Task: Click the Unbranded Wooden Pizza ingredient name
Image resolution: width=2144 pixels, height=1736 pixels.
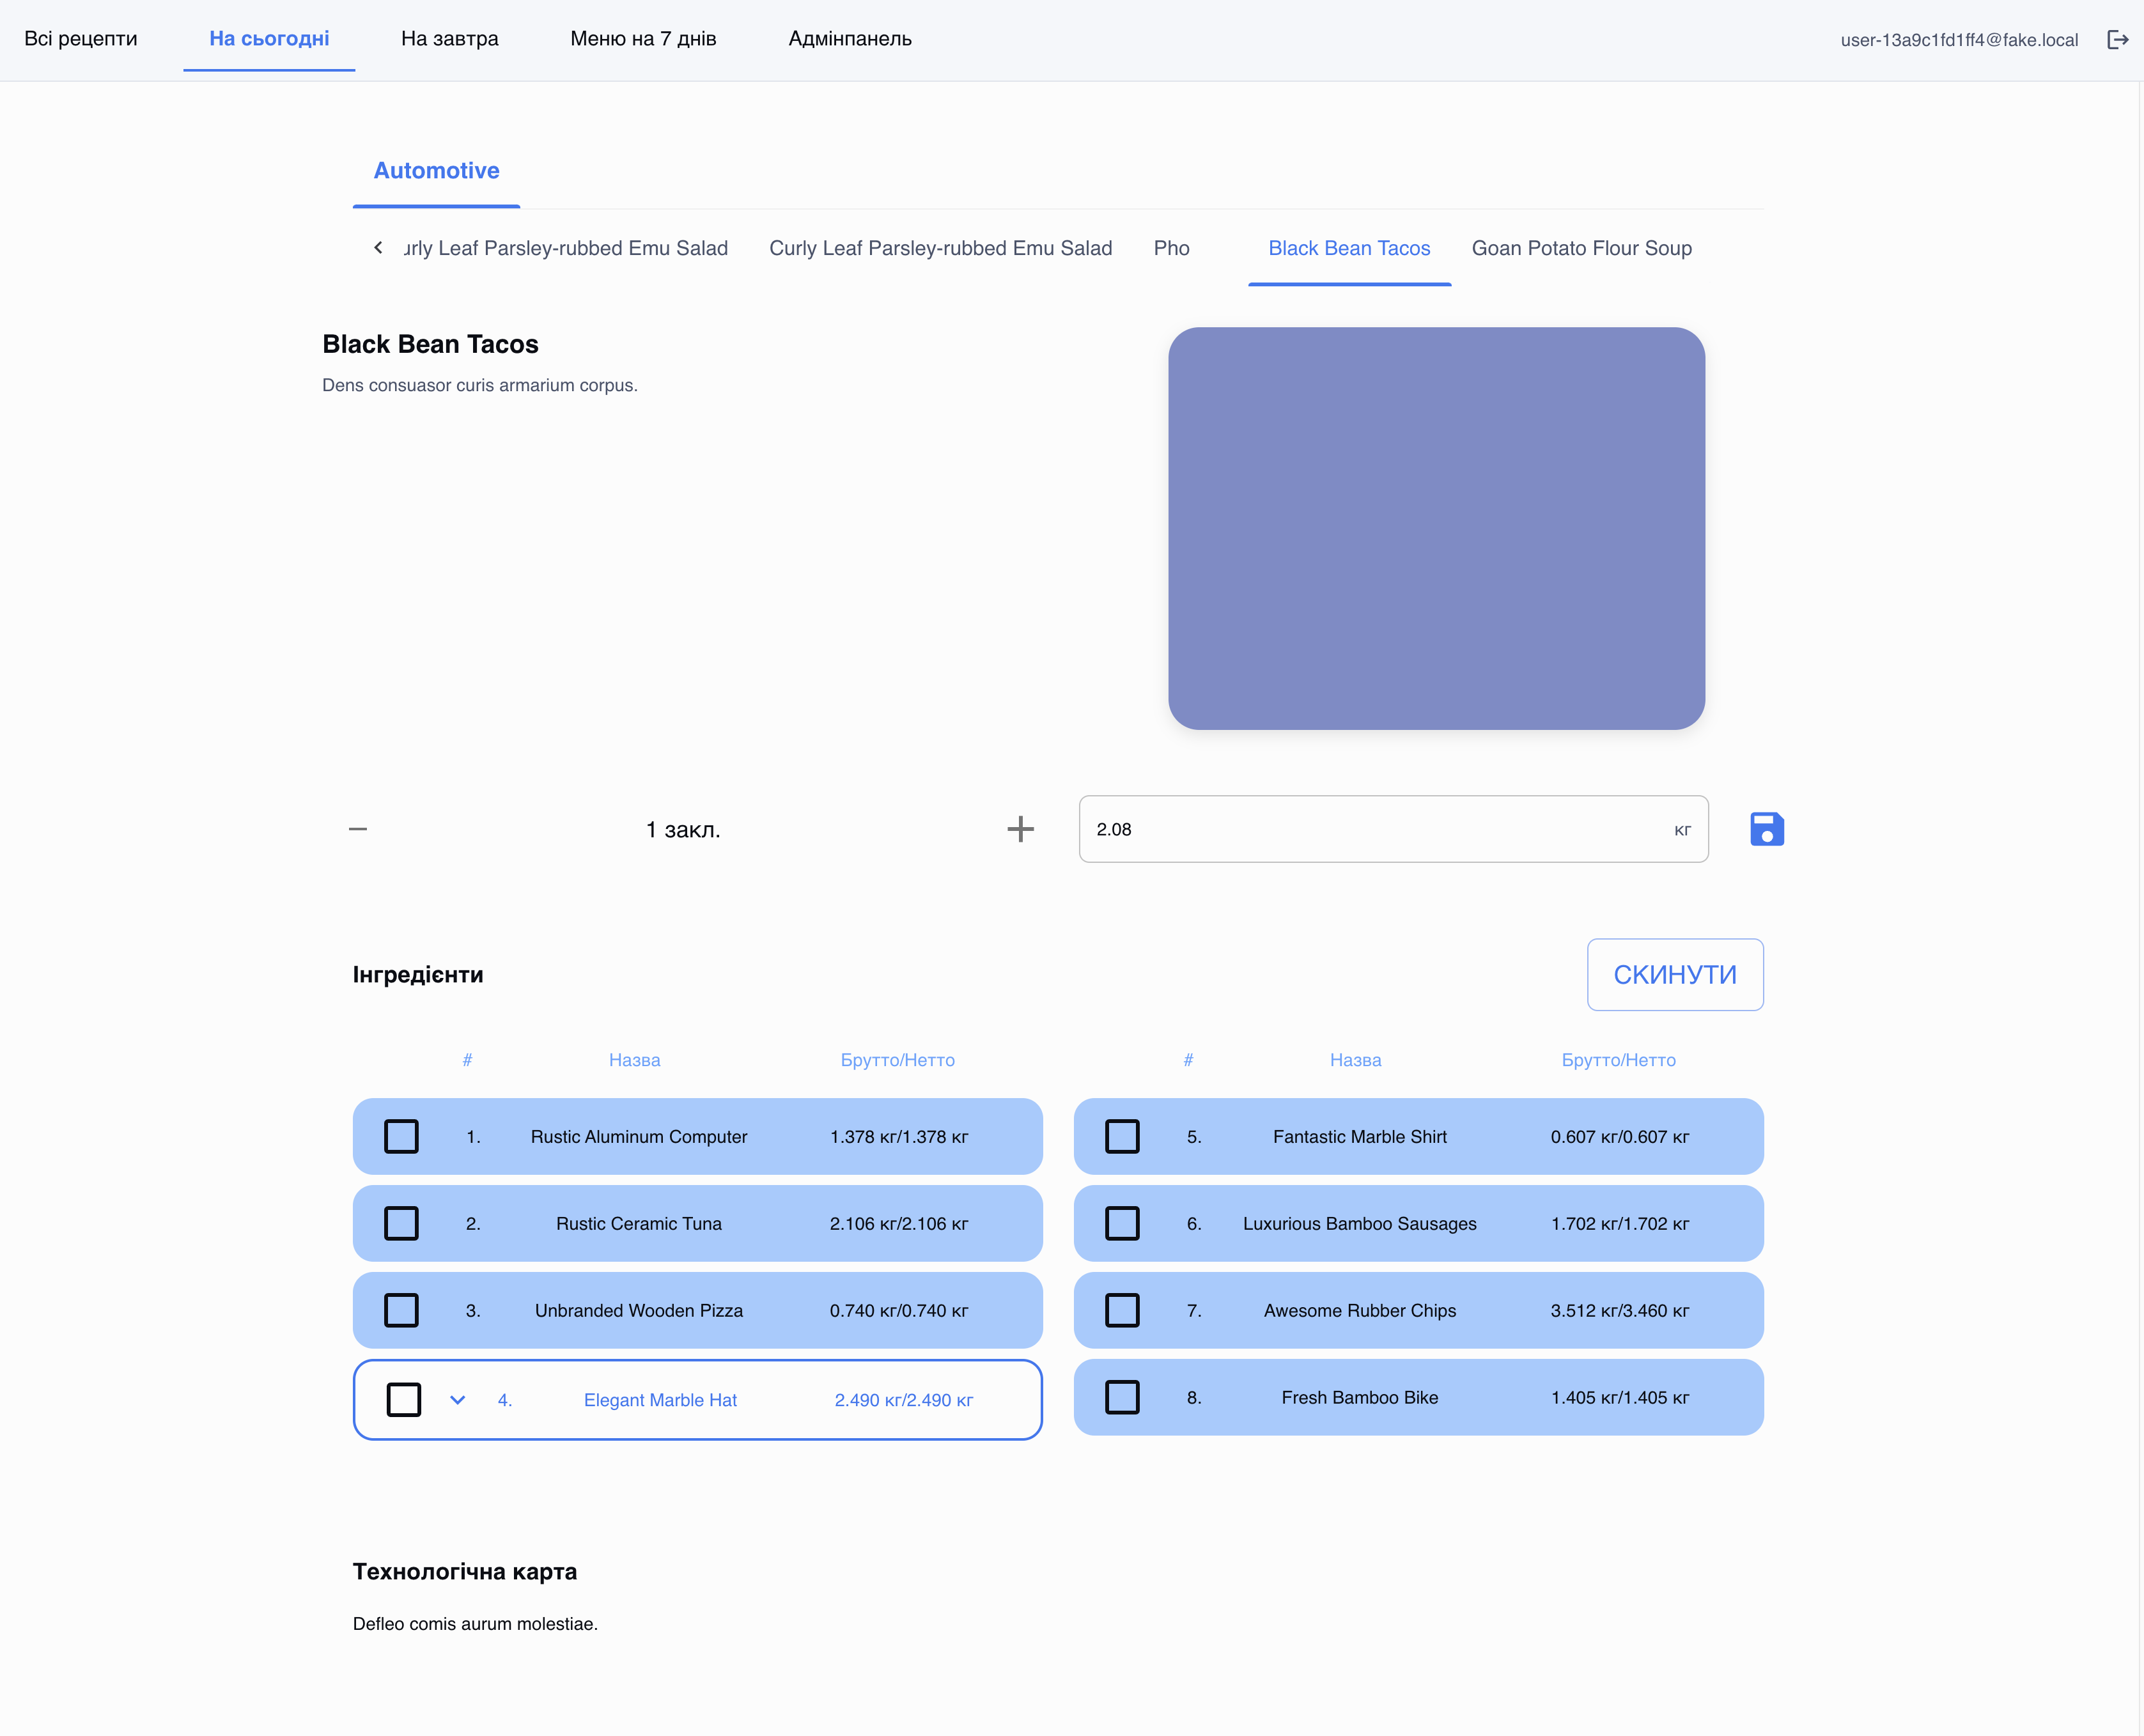Action: (x=639, y=1311)
